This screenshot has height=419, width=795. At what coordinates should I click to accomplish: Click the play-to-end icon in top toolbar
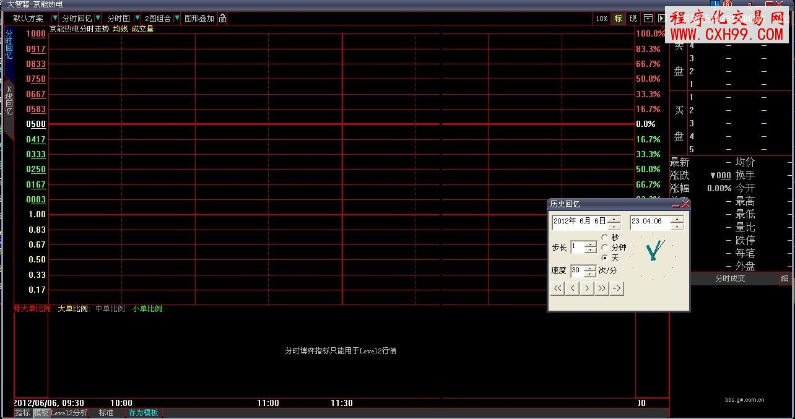pyautogui.click(x=662, y=19)
